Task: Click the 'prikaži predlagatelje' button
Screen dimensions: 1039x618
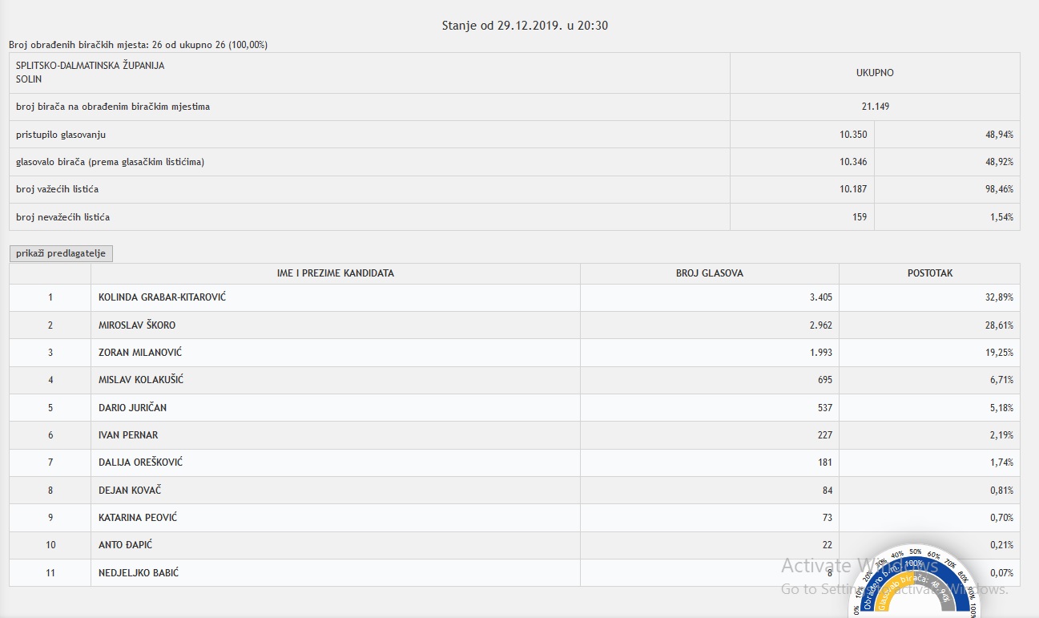Action: click(61, 253)
